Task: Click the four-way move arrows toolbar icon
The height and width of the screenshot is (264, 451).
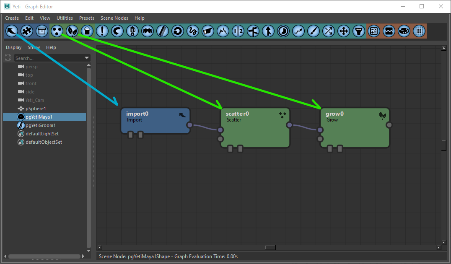Action: coord(344,31)
